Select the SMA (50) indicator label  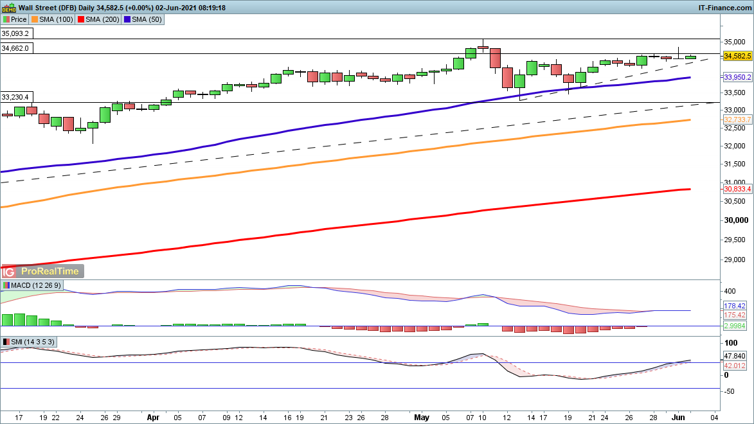coord(145,20)
